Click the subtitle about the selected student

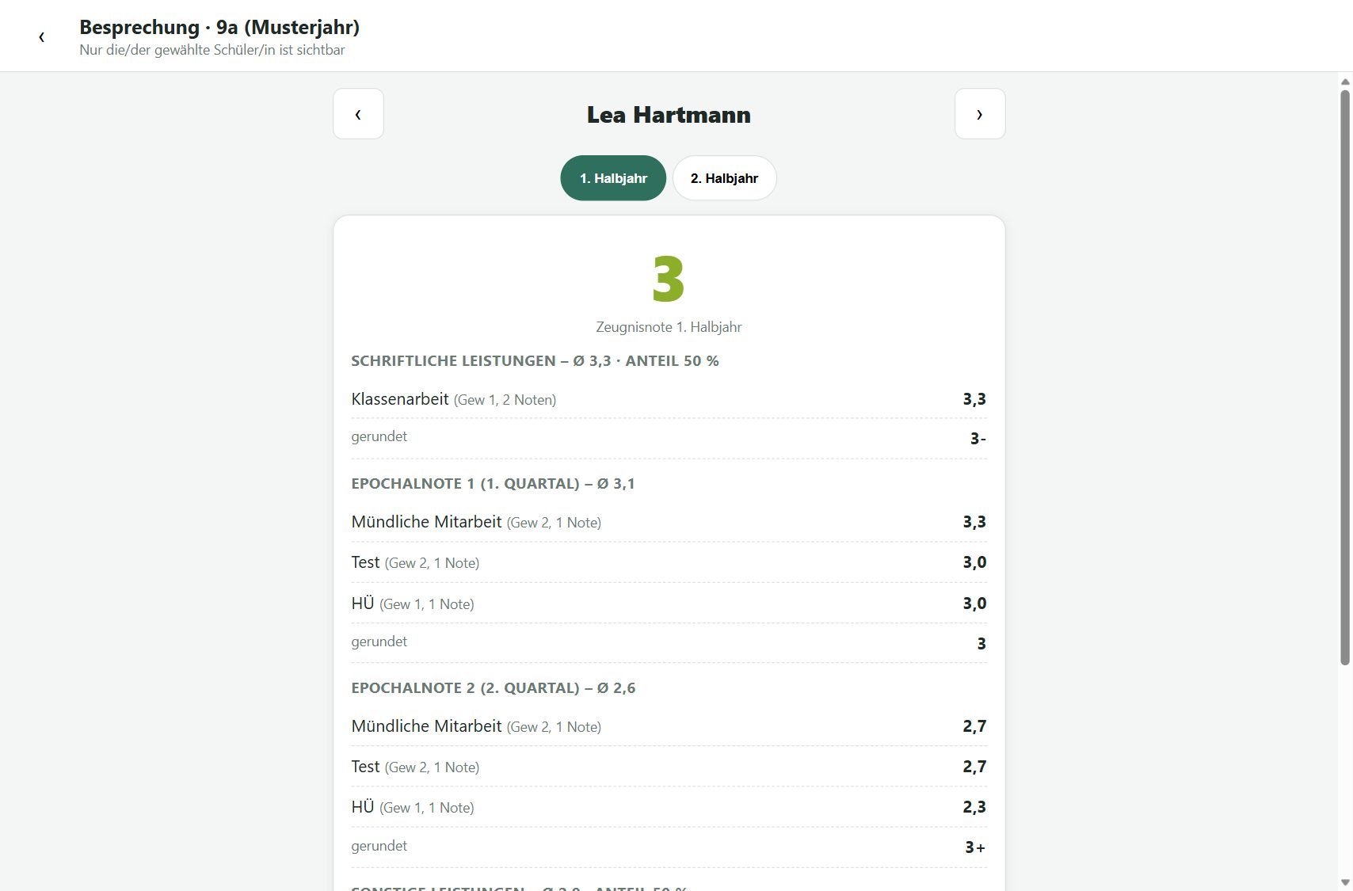212,50
